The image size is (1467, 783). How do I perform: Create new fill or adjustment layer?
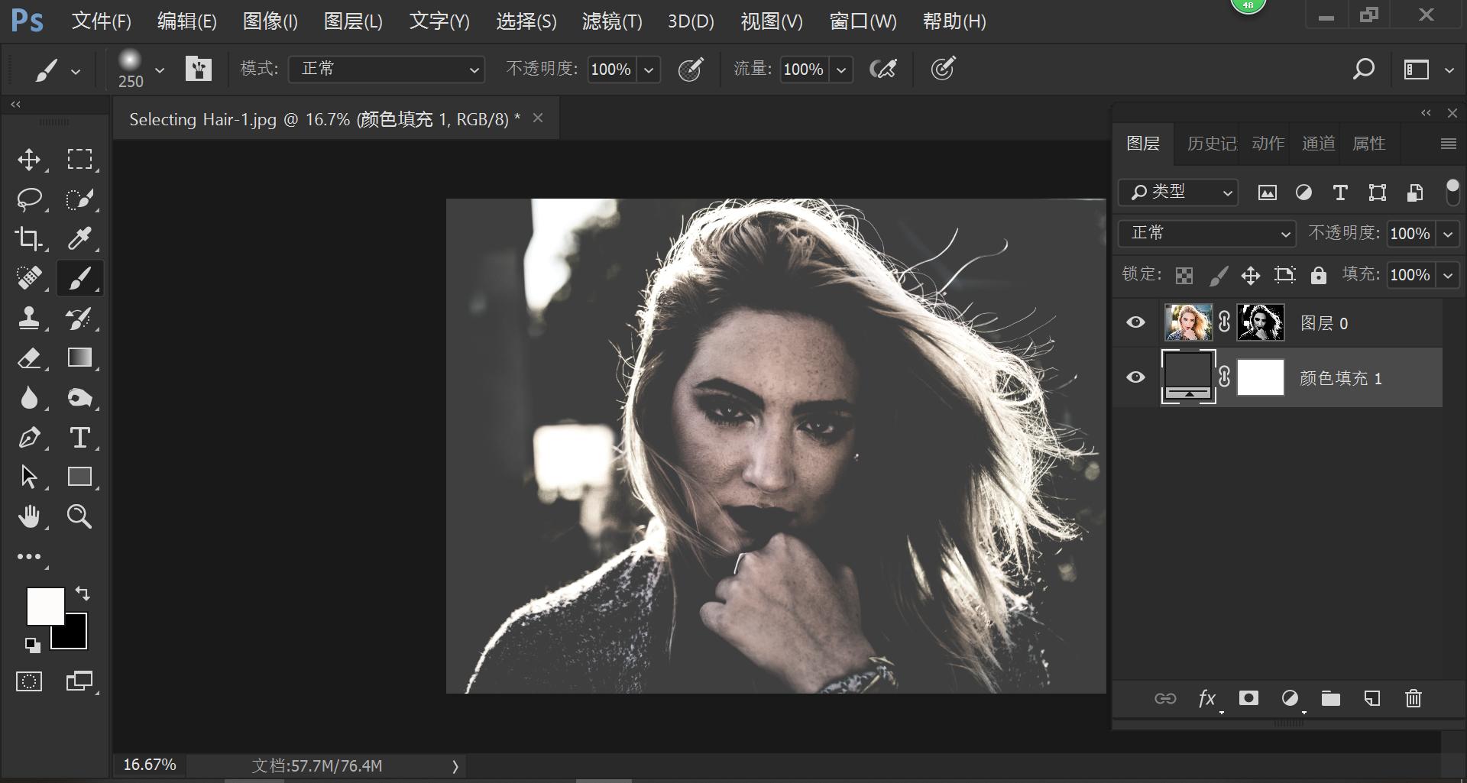[1291, 698]
